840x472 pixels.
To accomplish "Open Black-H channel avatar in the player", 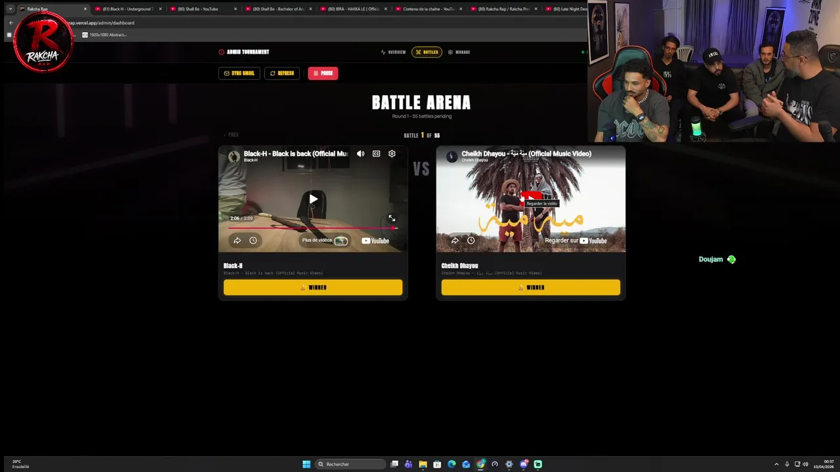I will [234, 156].
